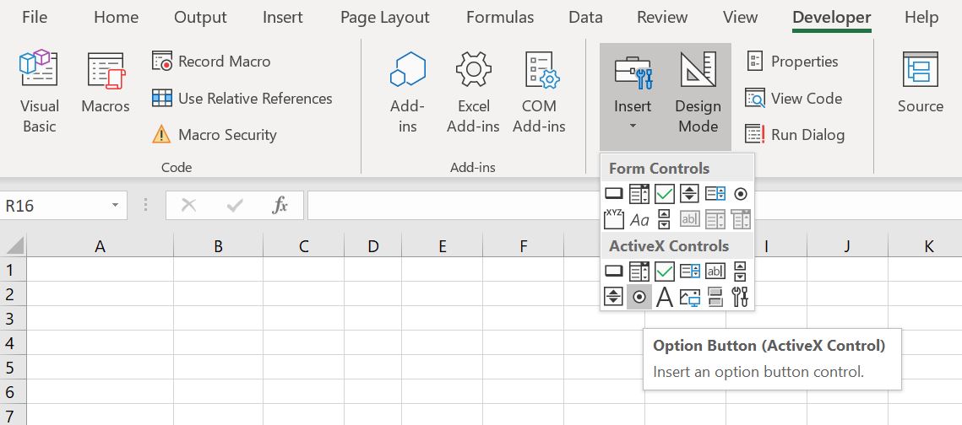
Task: Open the Visual Basic editor
Action: (39, 92)
